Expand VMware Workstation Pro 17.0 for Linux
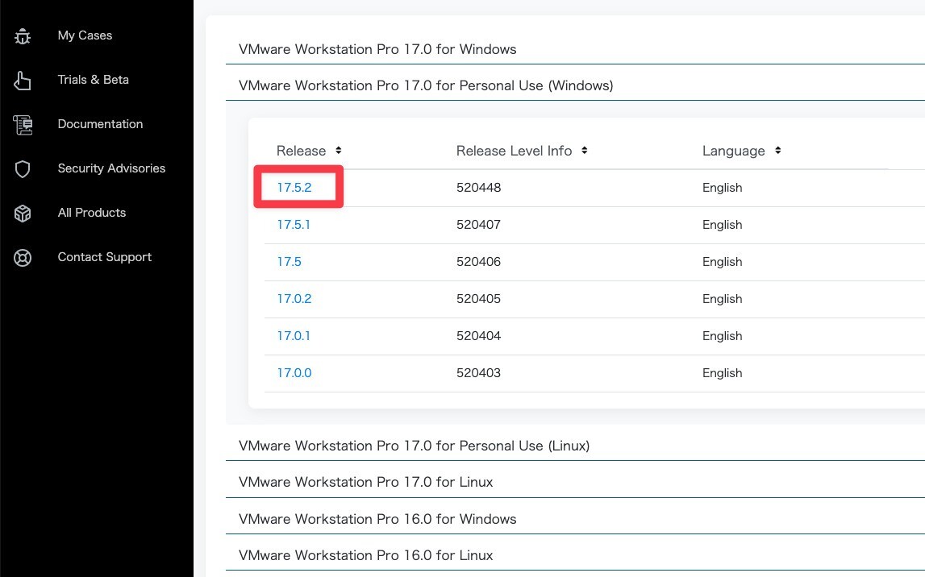Viewport: 925px width, 577px height. tap(365, 482)
